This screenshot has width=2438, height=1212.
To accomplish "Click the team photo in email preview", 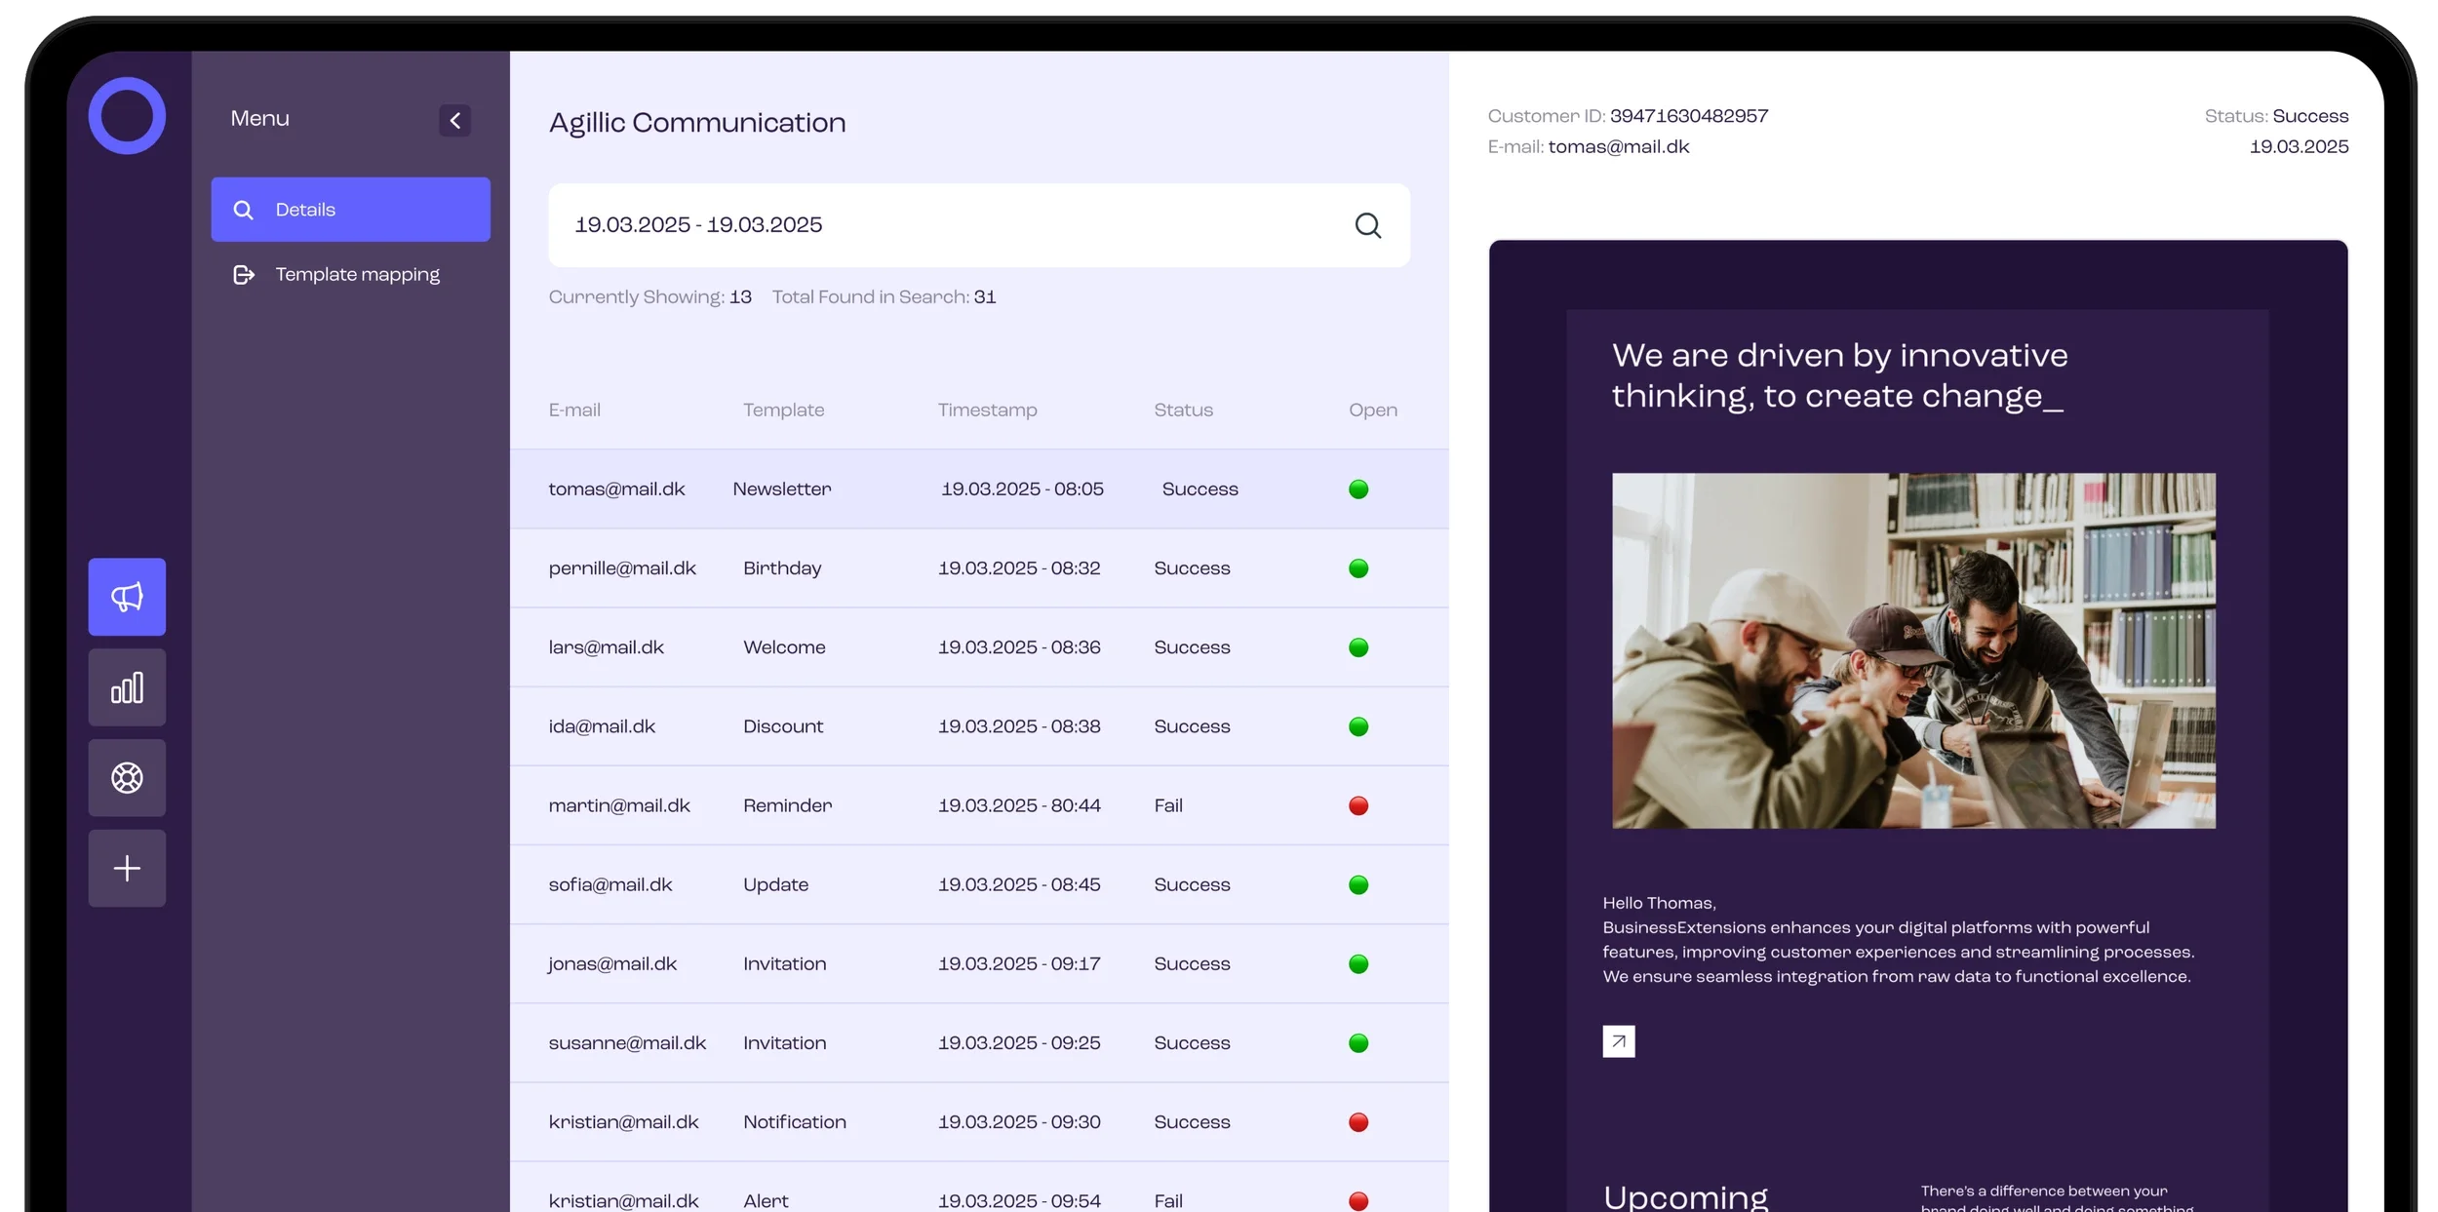I will pos(1912,651).
